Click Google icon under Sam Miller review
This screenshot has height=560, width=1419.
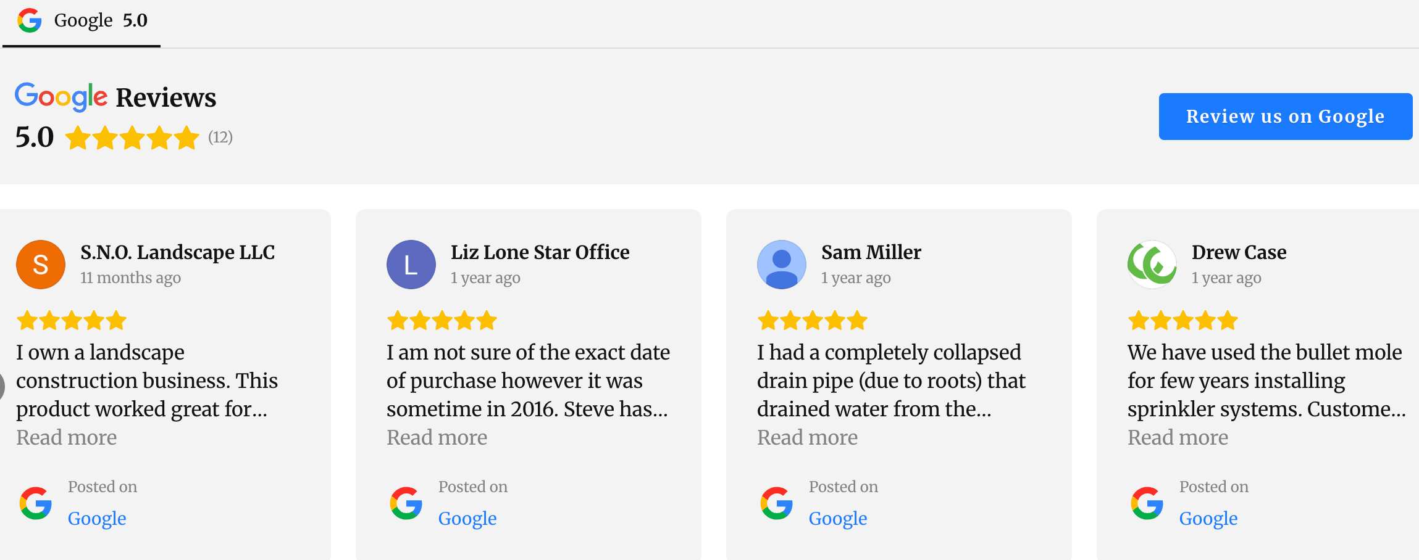(x=777, y=503)
